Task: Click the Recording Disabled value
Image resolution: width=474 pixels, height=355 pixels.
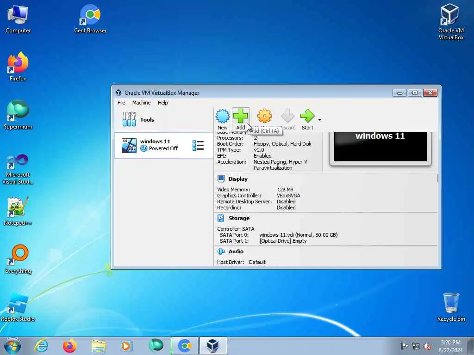Action: (x=286, y=208)
